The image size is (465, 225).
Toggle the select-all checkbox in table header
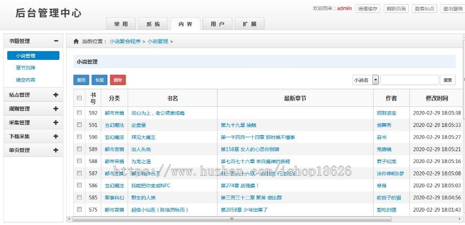[79, 98]
